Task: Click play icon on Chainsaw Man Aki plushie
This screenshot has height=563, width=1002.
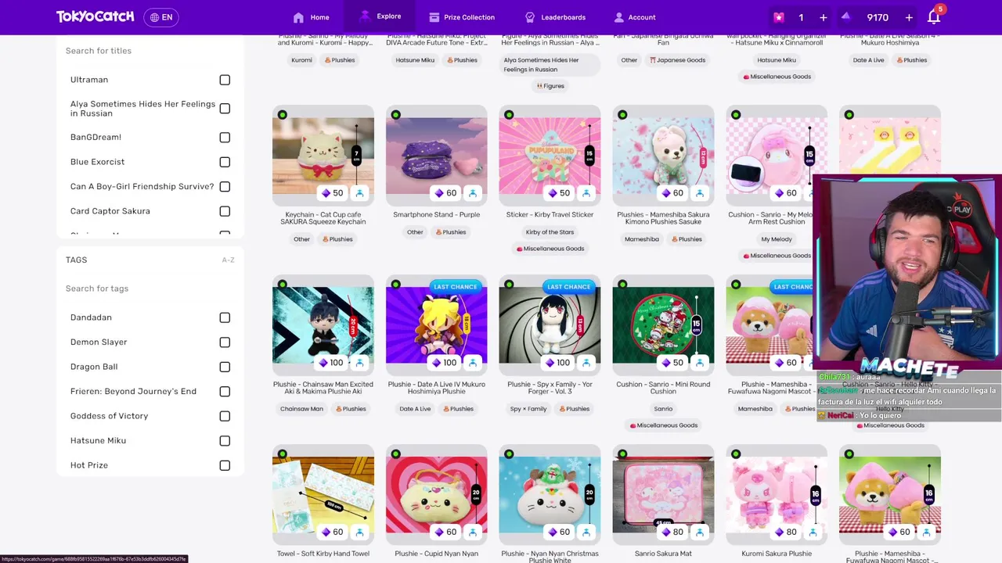Action: [359, 363]
